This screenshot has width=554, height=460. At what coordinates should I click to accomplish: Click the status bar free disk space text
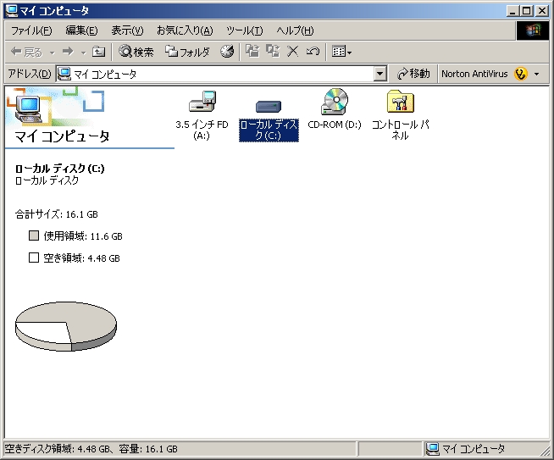[91, 449]
